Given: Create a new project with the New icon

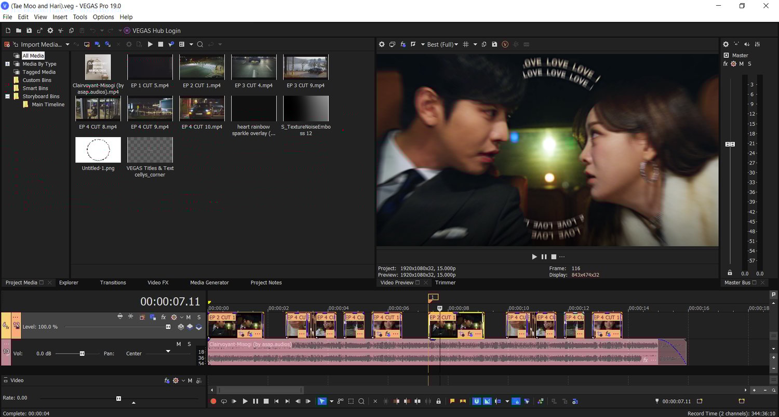Looking at the screenshot, I should [8, 31].
